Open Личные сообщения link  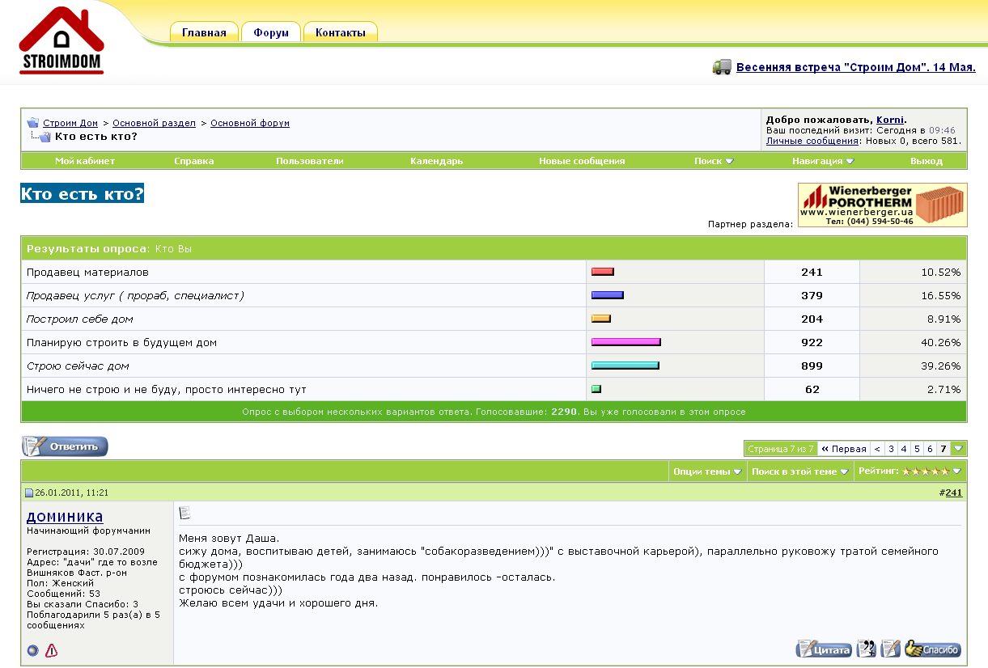click(812, 141)
